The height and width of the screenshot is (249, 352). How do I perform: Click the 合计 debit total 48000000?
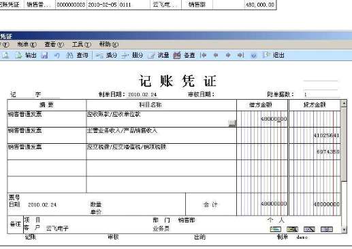(x=274, y=204)
